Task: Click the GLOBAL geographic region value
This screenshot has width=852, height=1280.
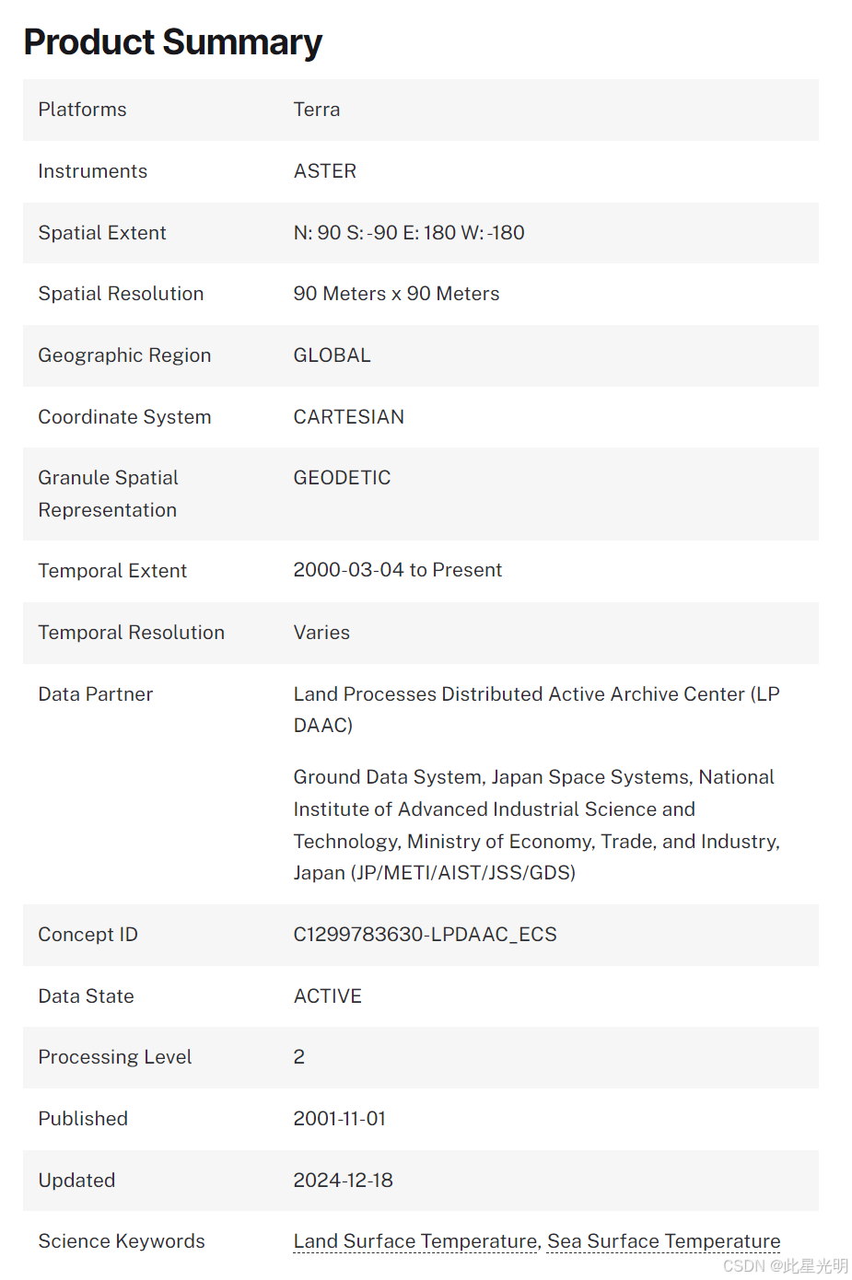Action: [x=332, y=355]
